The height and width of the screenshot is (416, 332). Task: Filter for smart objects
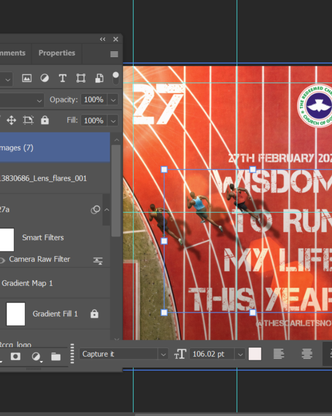(x=99, y=78)
